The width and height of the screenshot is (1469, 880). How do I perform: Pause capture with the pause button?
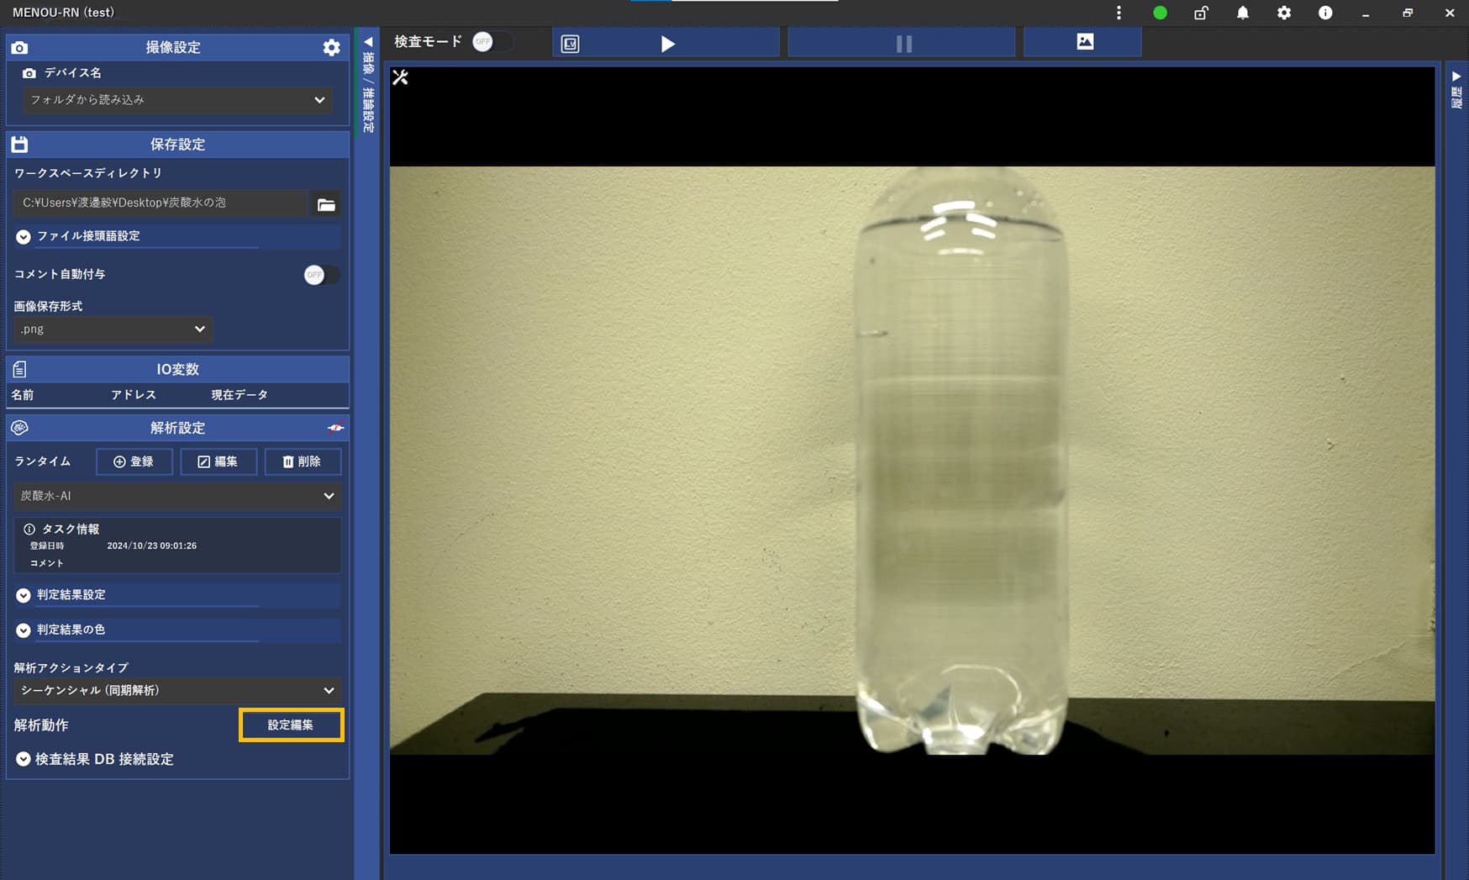pos(903,44)
